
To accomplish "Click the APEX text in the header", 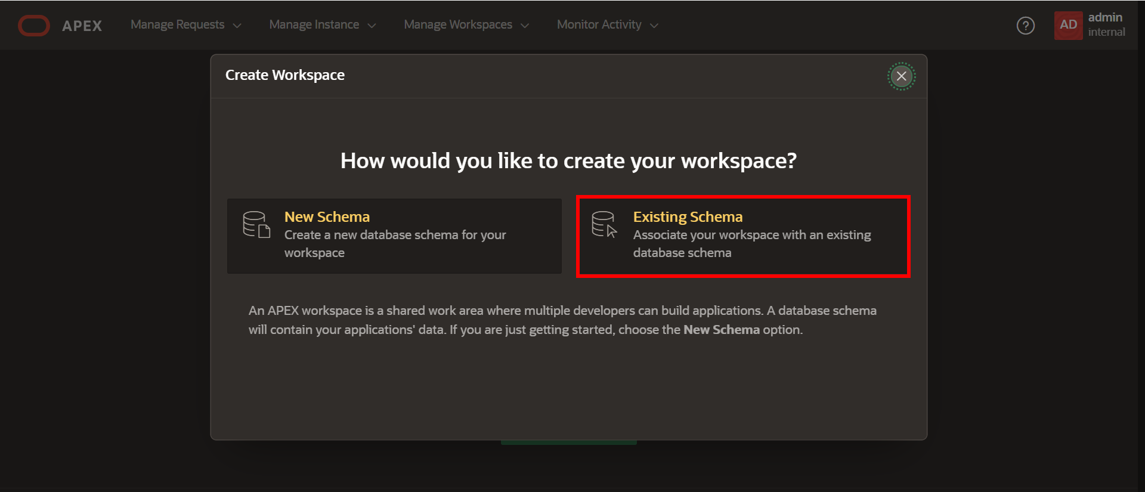I will click(x=82, y=26).
